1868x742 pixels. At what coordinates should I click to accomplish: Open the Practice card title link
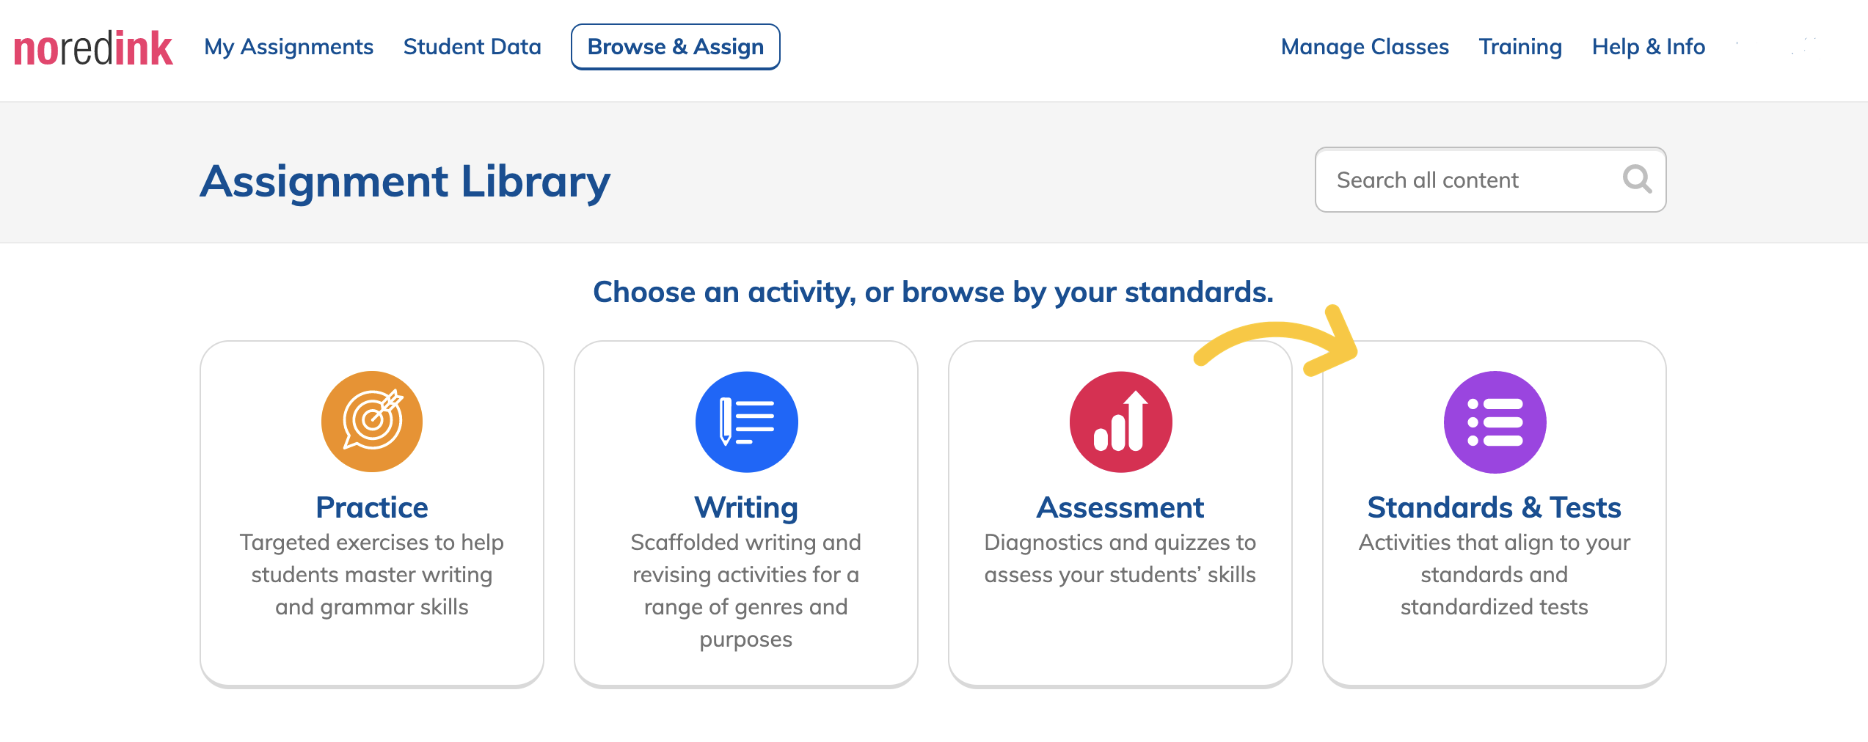372,507
